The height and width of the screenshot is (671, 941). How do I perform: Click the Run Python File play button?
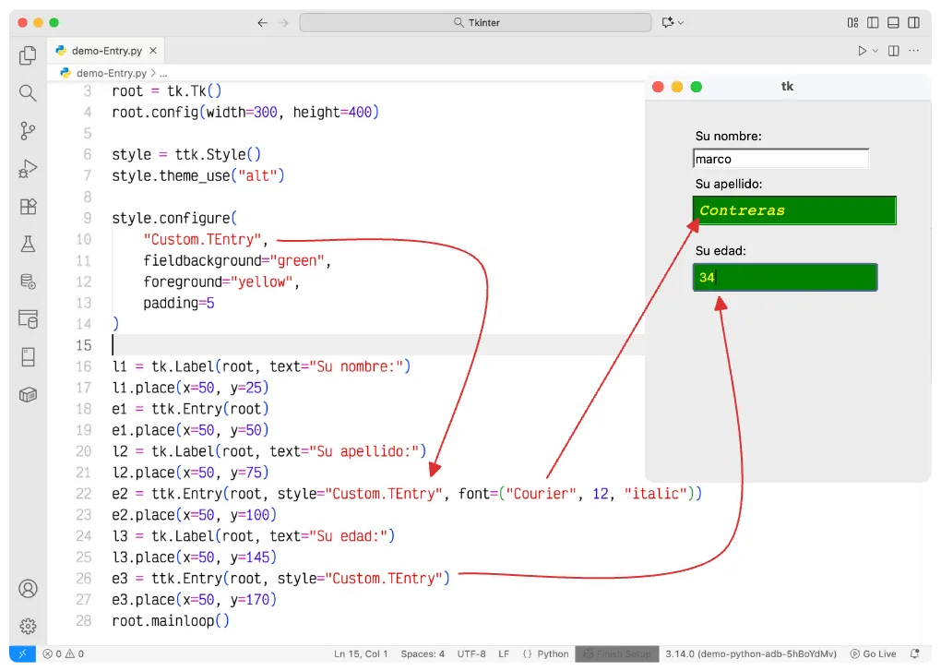(862, 51)
